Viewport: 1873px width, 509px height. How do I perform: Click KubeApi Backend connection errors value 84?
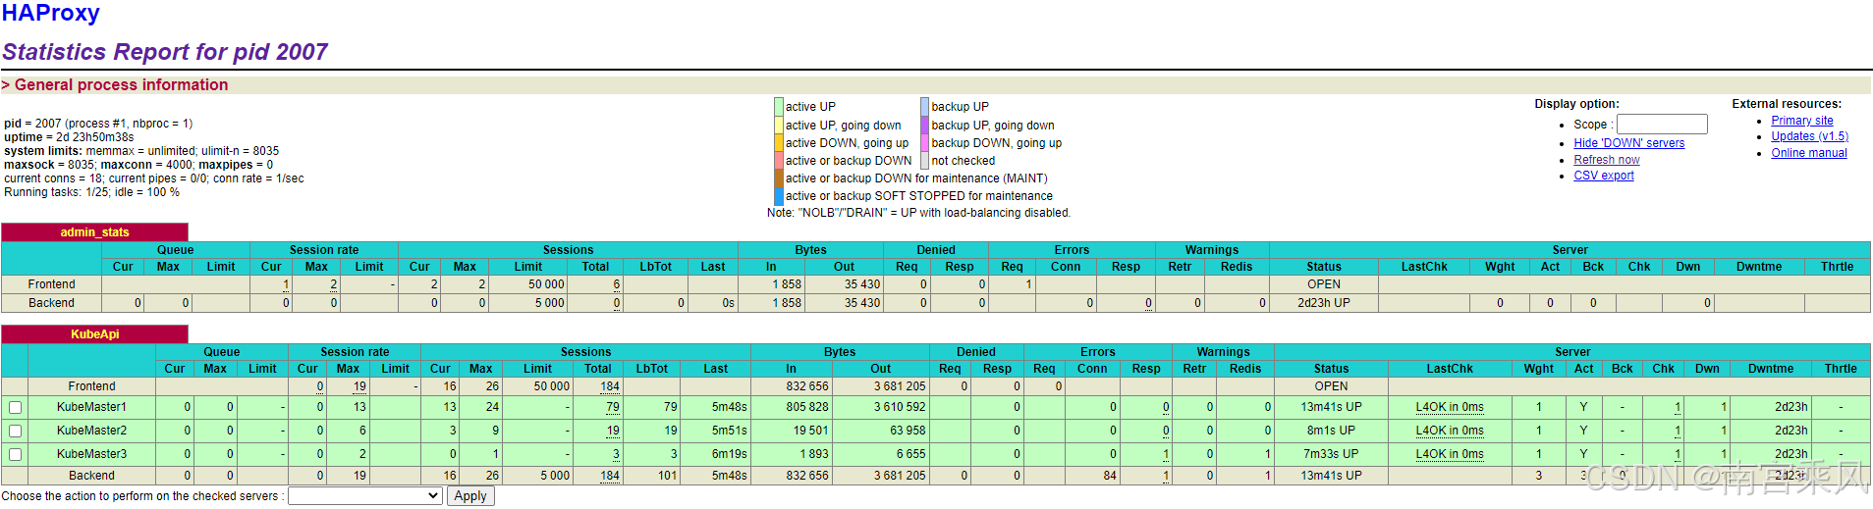(x=1110, y=476)
